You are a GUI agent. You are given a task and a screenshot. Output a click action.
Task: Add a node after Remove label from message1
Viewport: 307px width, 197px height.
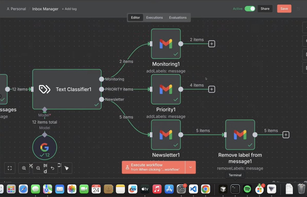tap(286, 135)
